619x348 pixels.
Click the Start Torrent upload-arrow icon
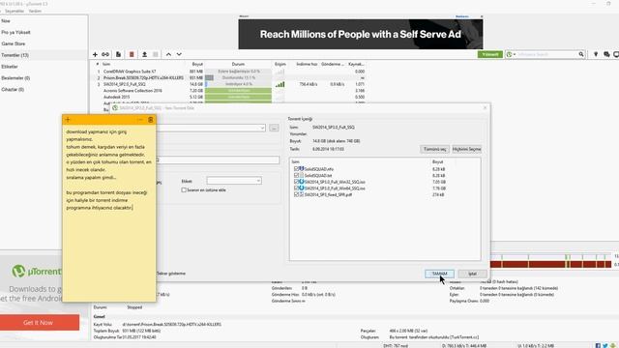pyautogui.click(x=144, y=54)
